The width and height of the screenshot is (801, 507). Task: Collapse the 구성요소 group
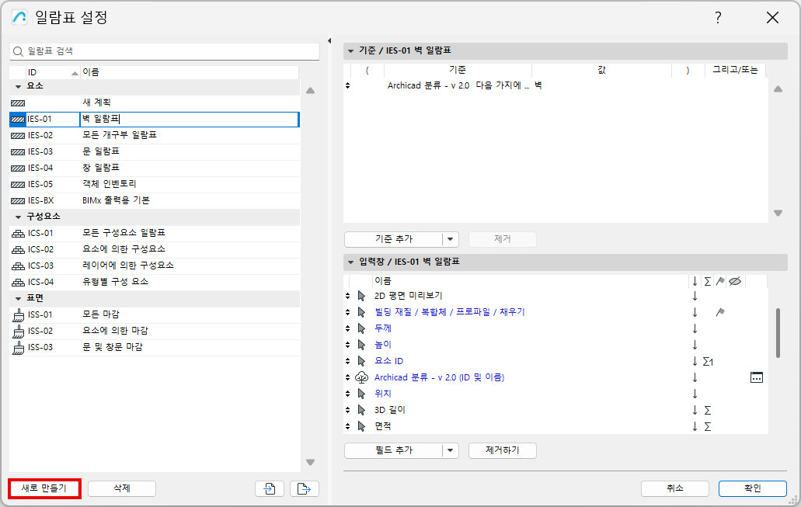pos(19,217)
